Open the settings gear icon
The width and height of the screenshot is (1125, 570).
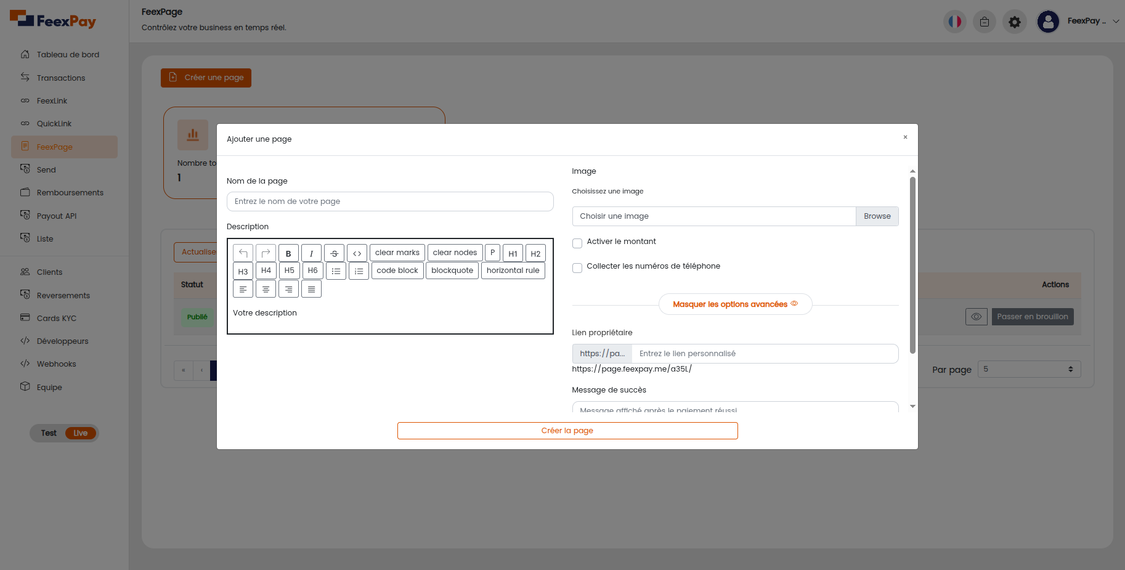(1014, 22)
